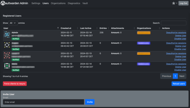This screenshot has height=108, width=190.
Task: Click the Actions column header
Action: 166,28
